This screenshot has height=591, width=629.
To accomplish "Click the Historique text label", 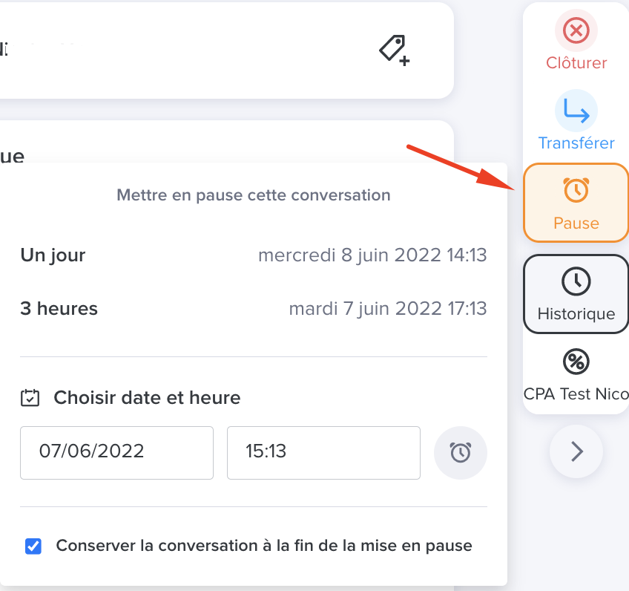I will coord(576,314).
